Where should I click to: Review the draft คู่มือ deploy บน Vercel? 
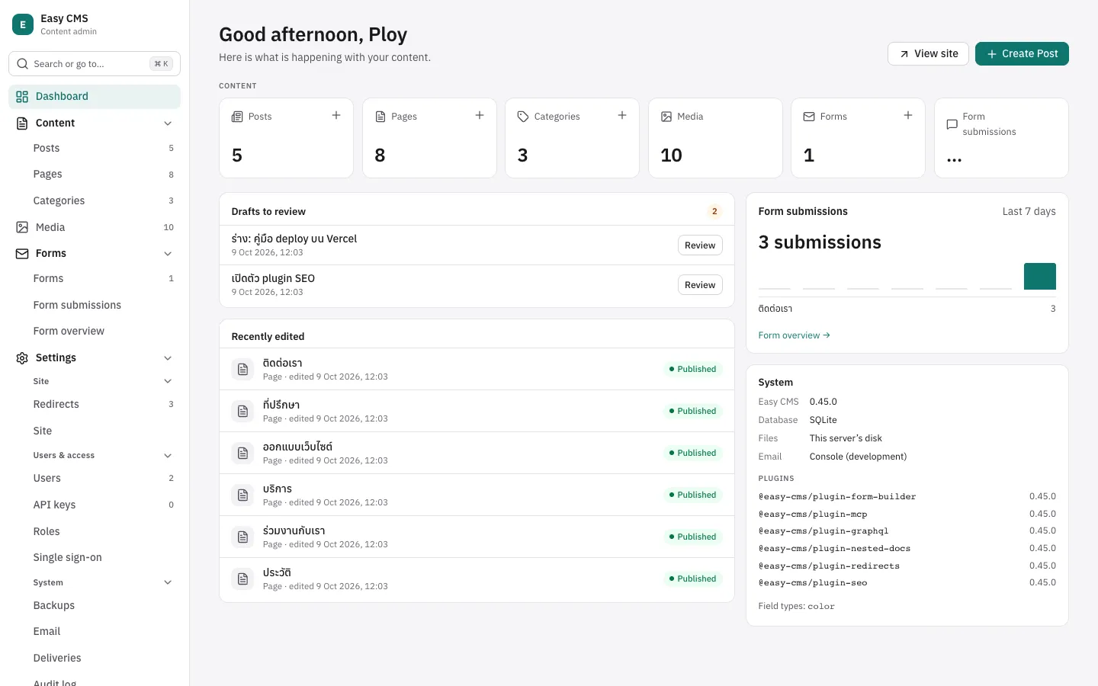click(x=700, y=245)
